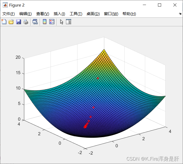Open a file via folder icon
This screenshot has width=183, height=164.
[11, 22]
